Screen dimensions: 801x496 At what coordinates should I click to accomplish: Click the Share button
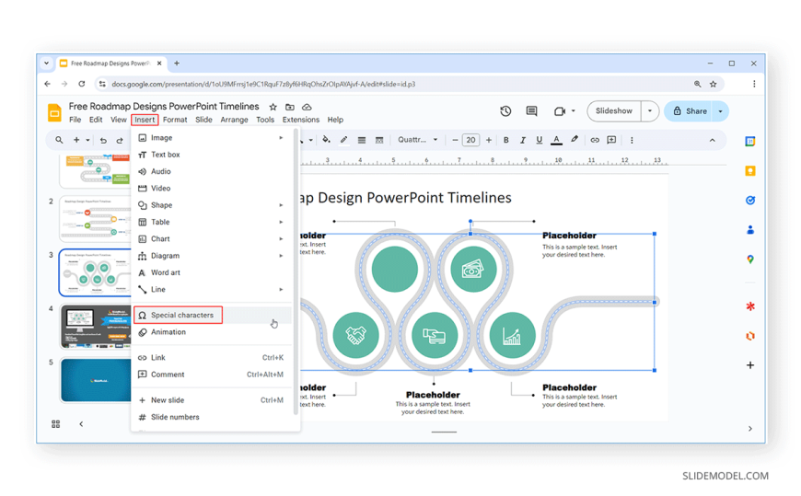690,110
